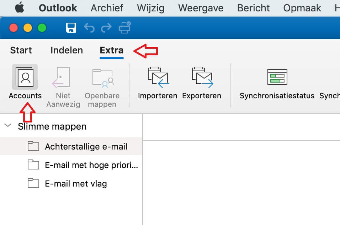Click the Importeren envelope icon
The image size is (340, 225).
click(x=158, y=78)
